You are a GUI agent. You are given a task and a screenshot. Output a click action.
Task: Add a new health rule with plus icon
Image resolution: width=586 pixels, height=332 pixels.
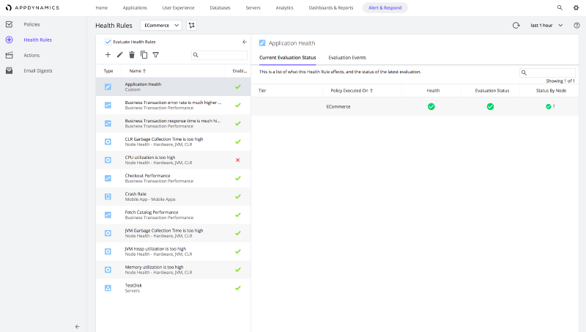108,55
